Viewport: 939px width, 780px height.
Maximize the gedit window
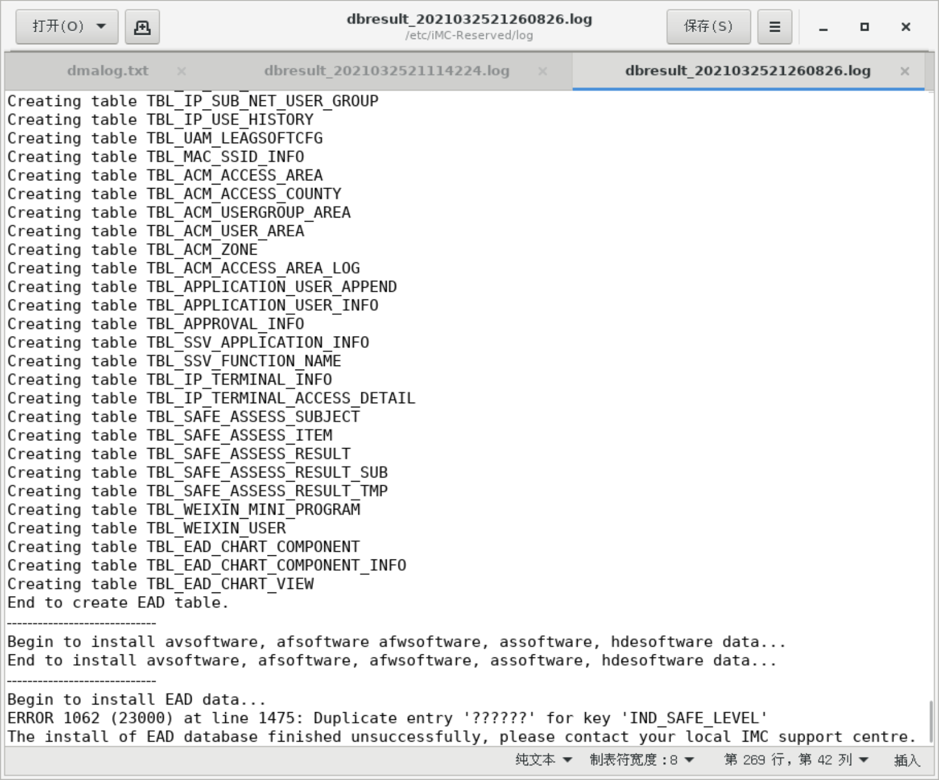point(865,27)
